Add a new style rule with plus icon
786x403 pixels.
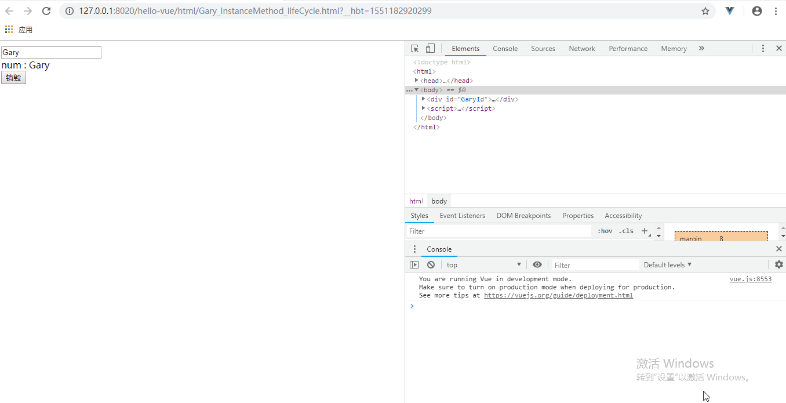click(644, 231)
